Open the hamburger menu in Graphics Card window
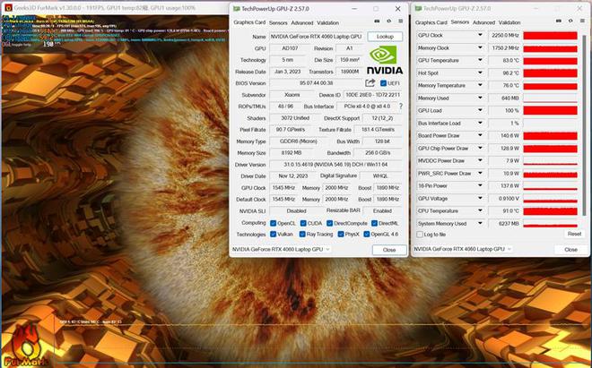This screenshot has width=592, height=368. 401,21
